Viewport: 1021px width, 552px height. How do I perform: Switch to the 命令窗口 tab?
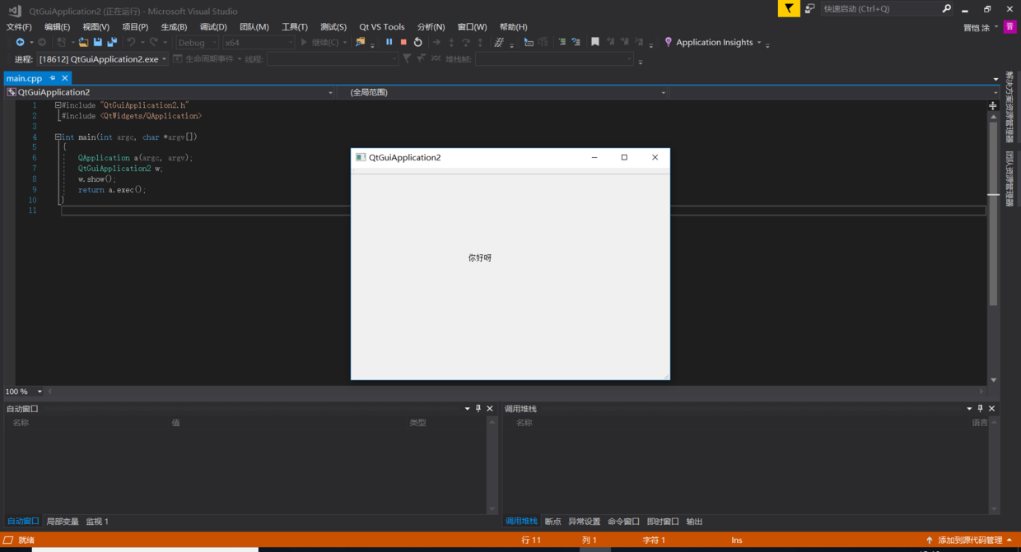(624, 522)
